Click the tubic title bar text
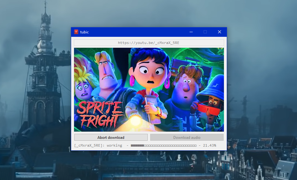The width and height of the screenshot is (297, 180). pyautogui.click(x=84, y=32)
